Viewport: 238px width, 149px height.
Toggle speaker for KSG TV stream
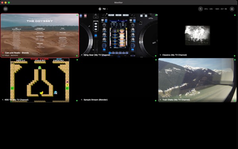pos(3,100)
